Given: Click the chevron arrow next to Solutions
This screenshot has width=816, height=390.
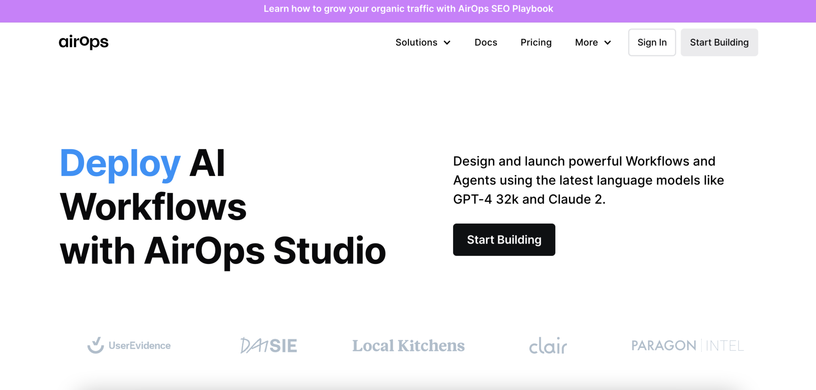Looking at the screenshot, I should point(447,43).
